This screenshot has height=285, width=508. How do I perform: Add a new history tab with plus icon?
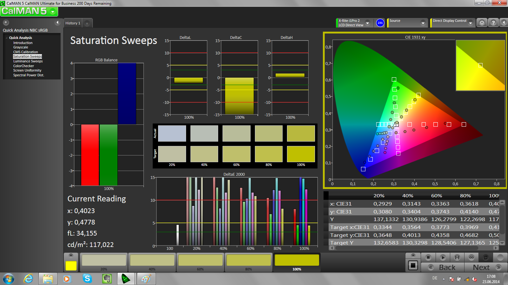tap(87, 23)
